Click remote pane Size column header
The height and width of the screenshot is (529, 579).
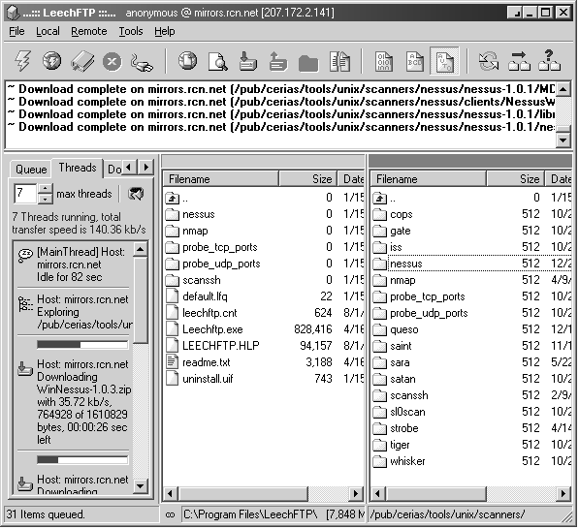(516, 179)
